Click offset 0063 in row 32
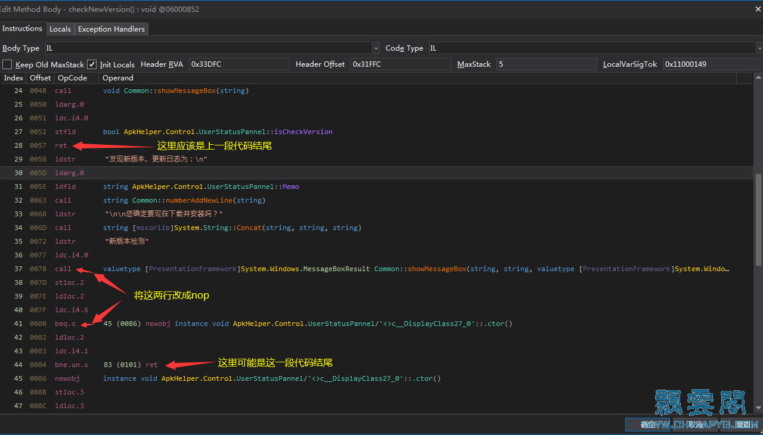Image resolution: width=763 pixels, height=435 pixels. click(38, 200)
